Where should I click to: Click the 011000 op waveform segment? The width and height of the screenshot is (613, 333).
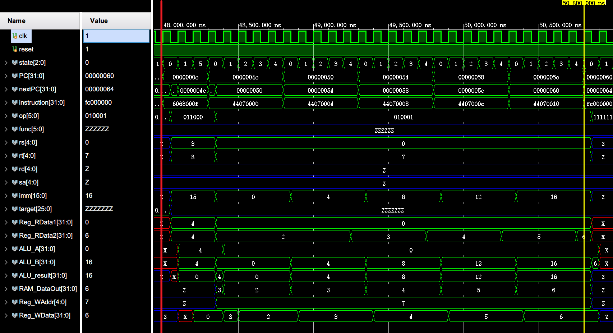[193, 117]
